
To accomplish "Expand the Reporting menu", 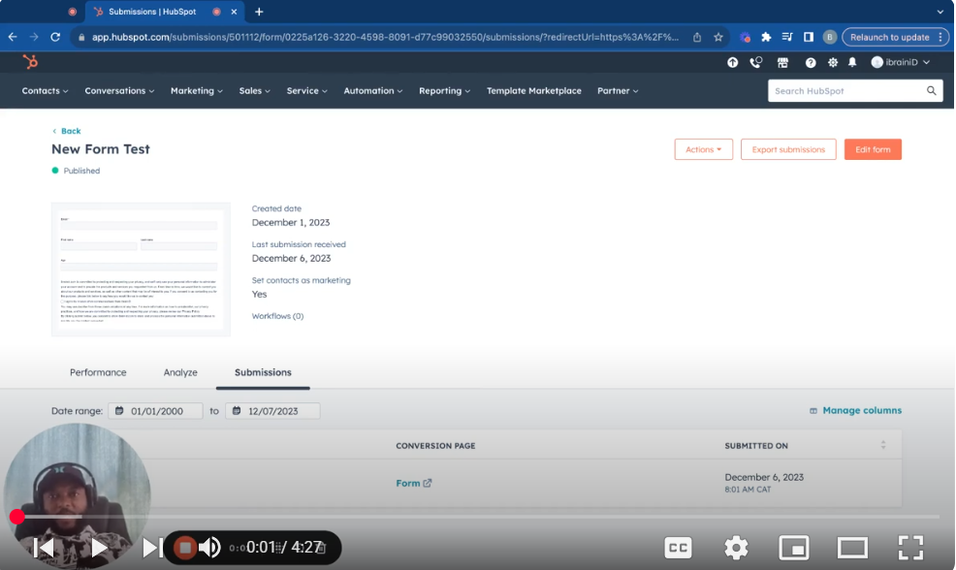I will (444, 91).
